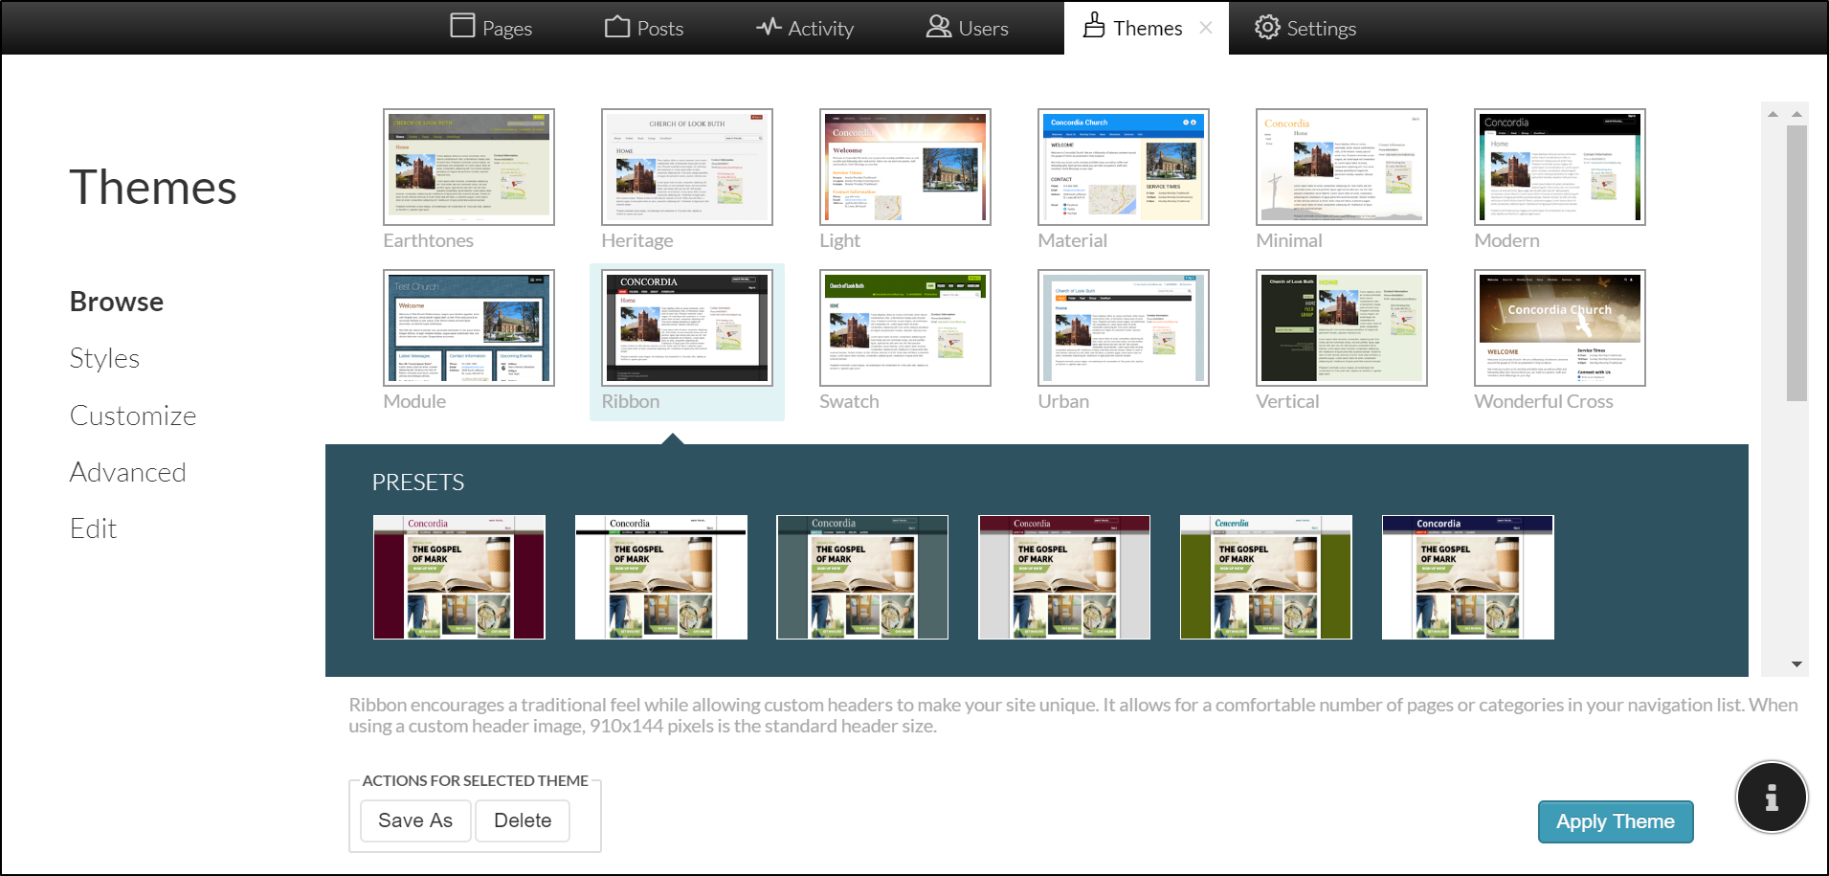Screen dimensions: 1829x876
Task: Select the Material theme thumbnail
Action: point(1123,168)
